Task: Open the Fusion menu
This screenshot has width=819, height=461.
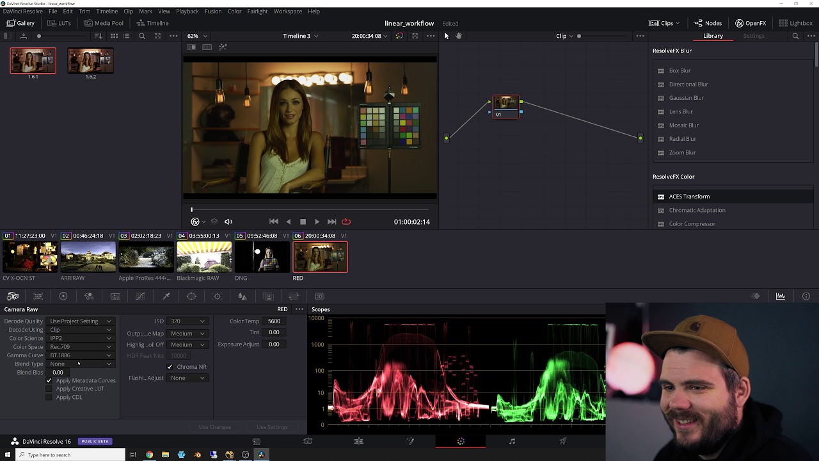Action: [x=213, y=11]
